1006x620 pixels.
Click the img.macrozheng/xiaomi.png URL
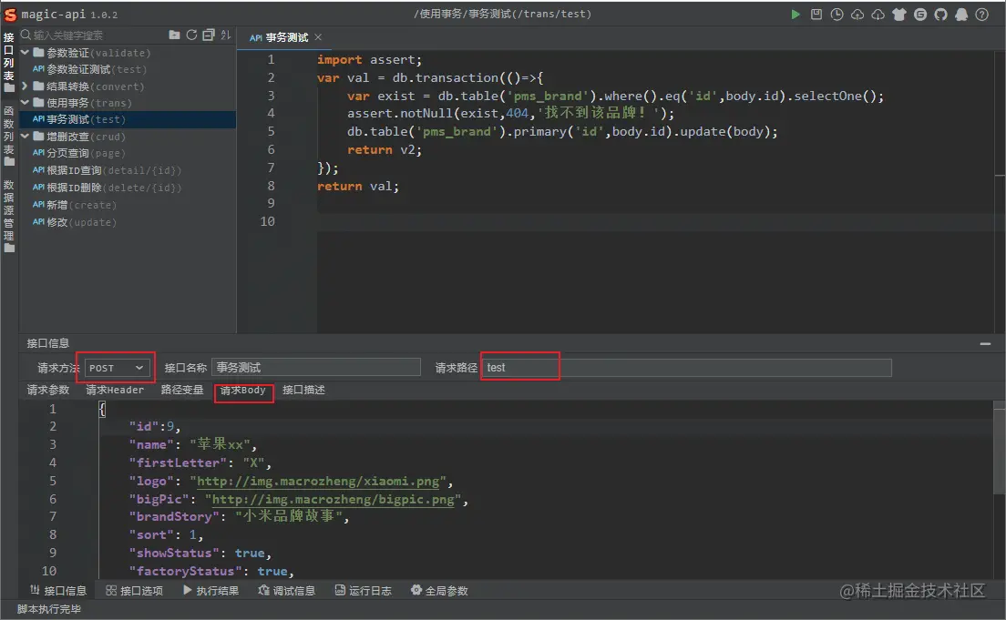pos(318,481)
